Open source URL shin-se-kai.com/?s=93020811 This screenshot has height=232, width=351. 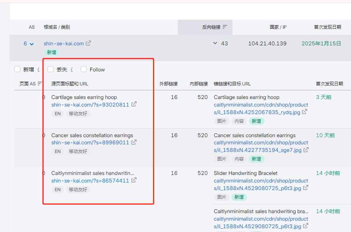pos(90,105)
